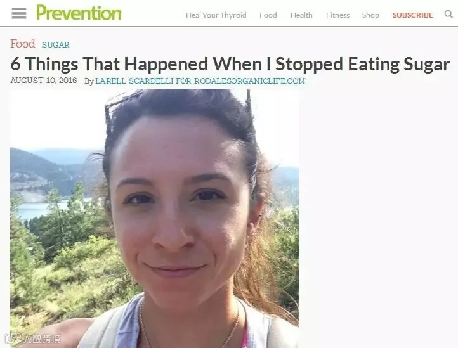The image size is (458, 348).
Task: Click the SUGAR tag link
Action: tap(55, 44)
